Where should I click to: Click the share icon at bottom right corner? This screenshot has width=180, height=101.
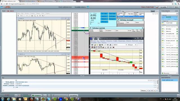pos(178,95)
